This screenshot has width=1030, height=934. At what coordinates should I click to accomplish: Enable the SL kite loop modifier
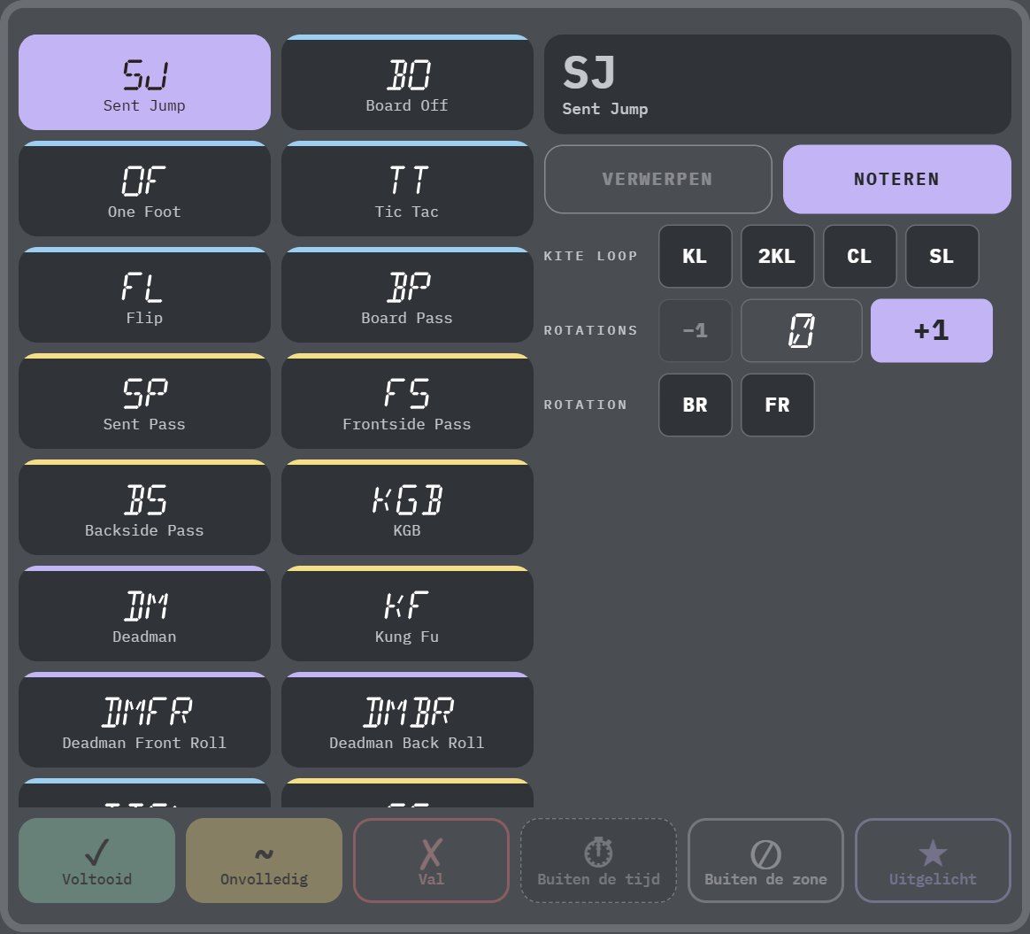(x=942, y=257)
